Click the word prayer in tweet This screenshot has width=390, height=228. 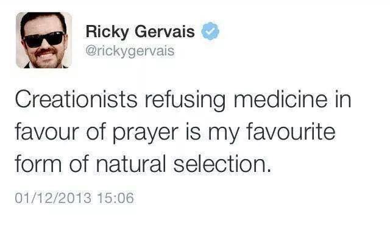(x=146, y=132)
